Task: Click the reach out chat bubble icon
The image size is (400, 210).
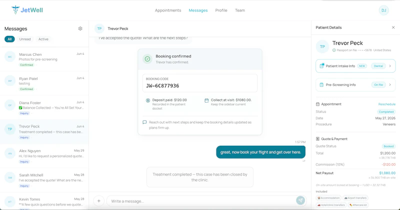Action: tap(144, 122)
